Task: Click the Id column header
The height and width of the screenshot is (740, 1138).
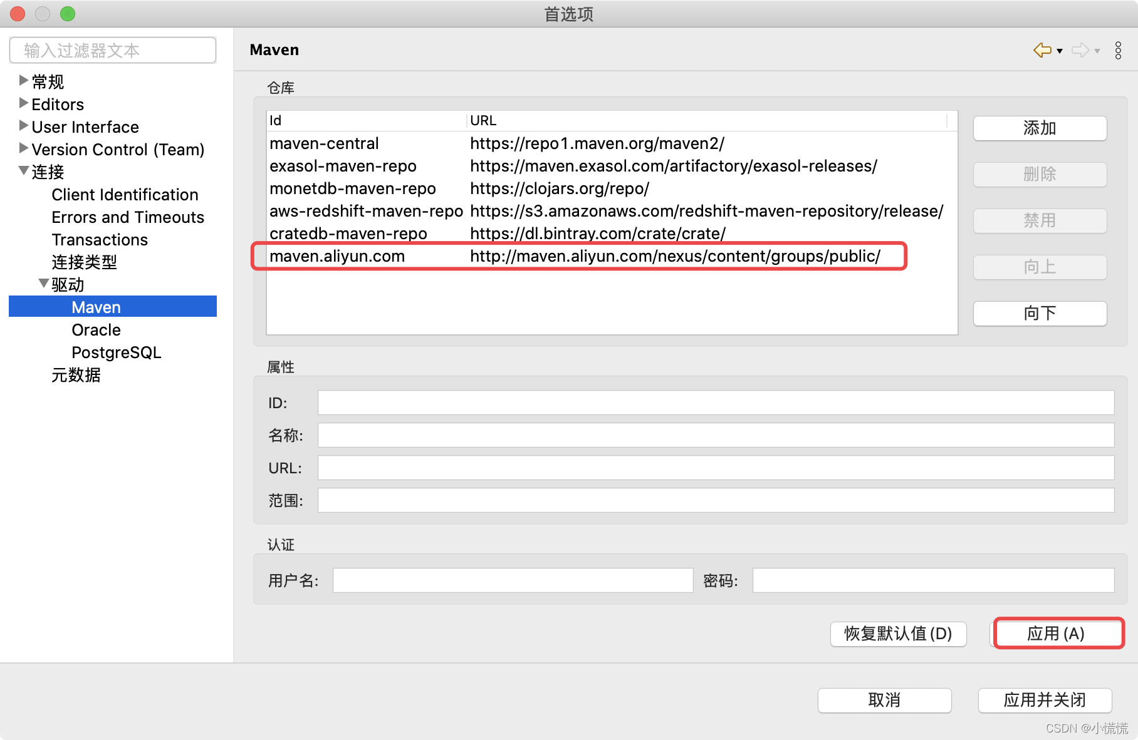Action: (367, 120)
